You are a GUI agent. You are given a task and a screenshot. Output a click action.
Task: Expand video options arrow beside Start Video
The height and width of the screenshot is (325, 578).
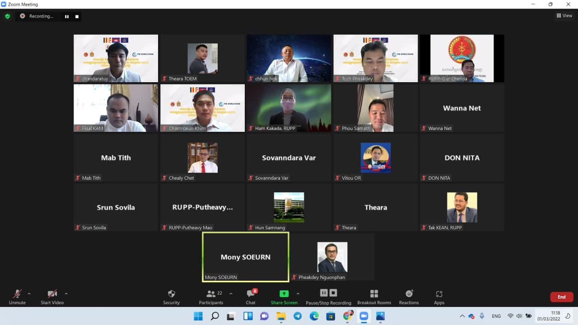66,293
